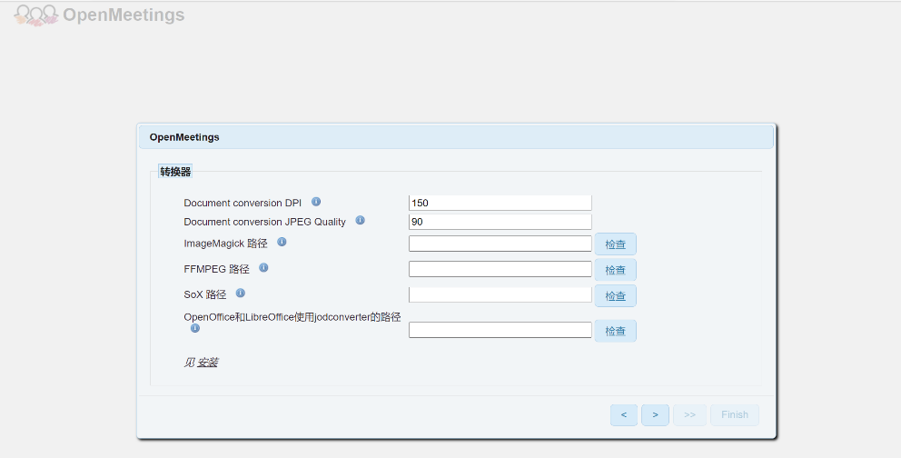The height and width of the screenshot is (458, 901).
Task: Click the FFMPEG 路径 label
Action: [217, 269]
